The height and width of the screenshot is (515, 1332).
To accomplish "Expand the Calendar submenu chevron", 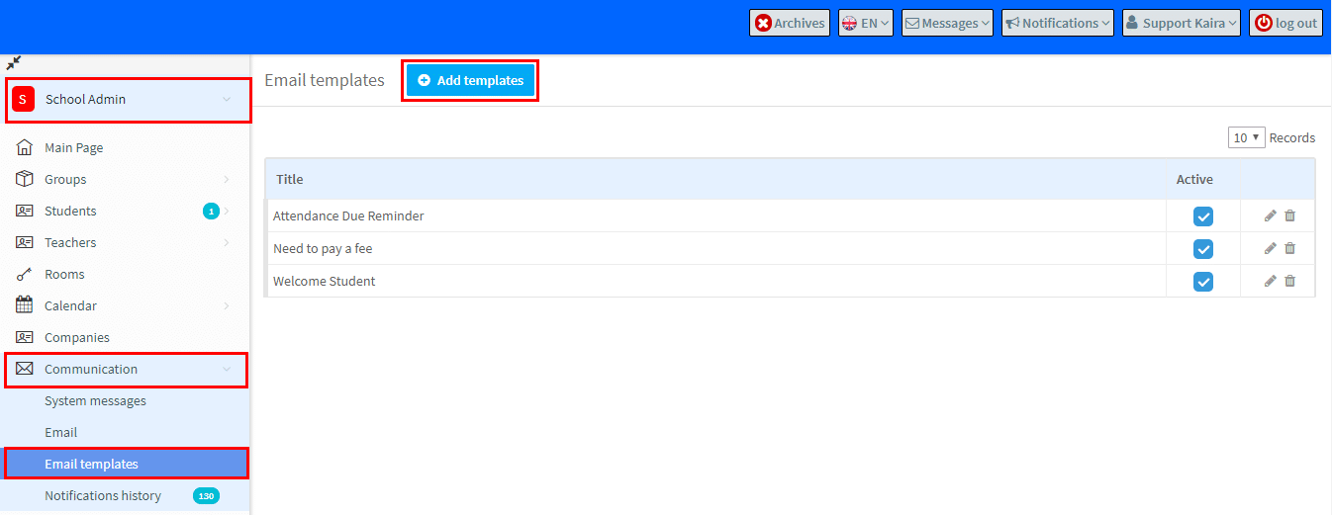I will point(227,305).
